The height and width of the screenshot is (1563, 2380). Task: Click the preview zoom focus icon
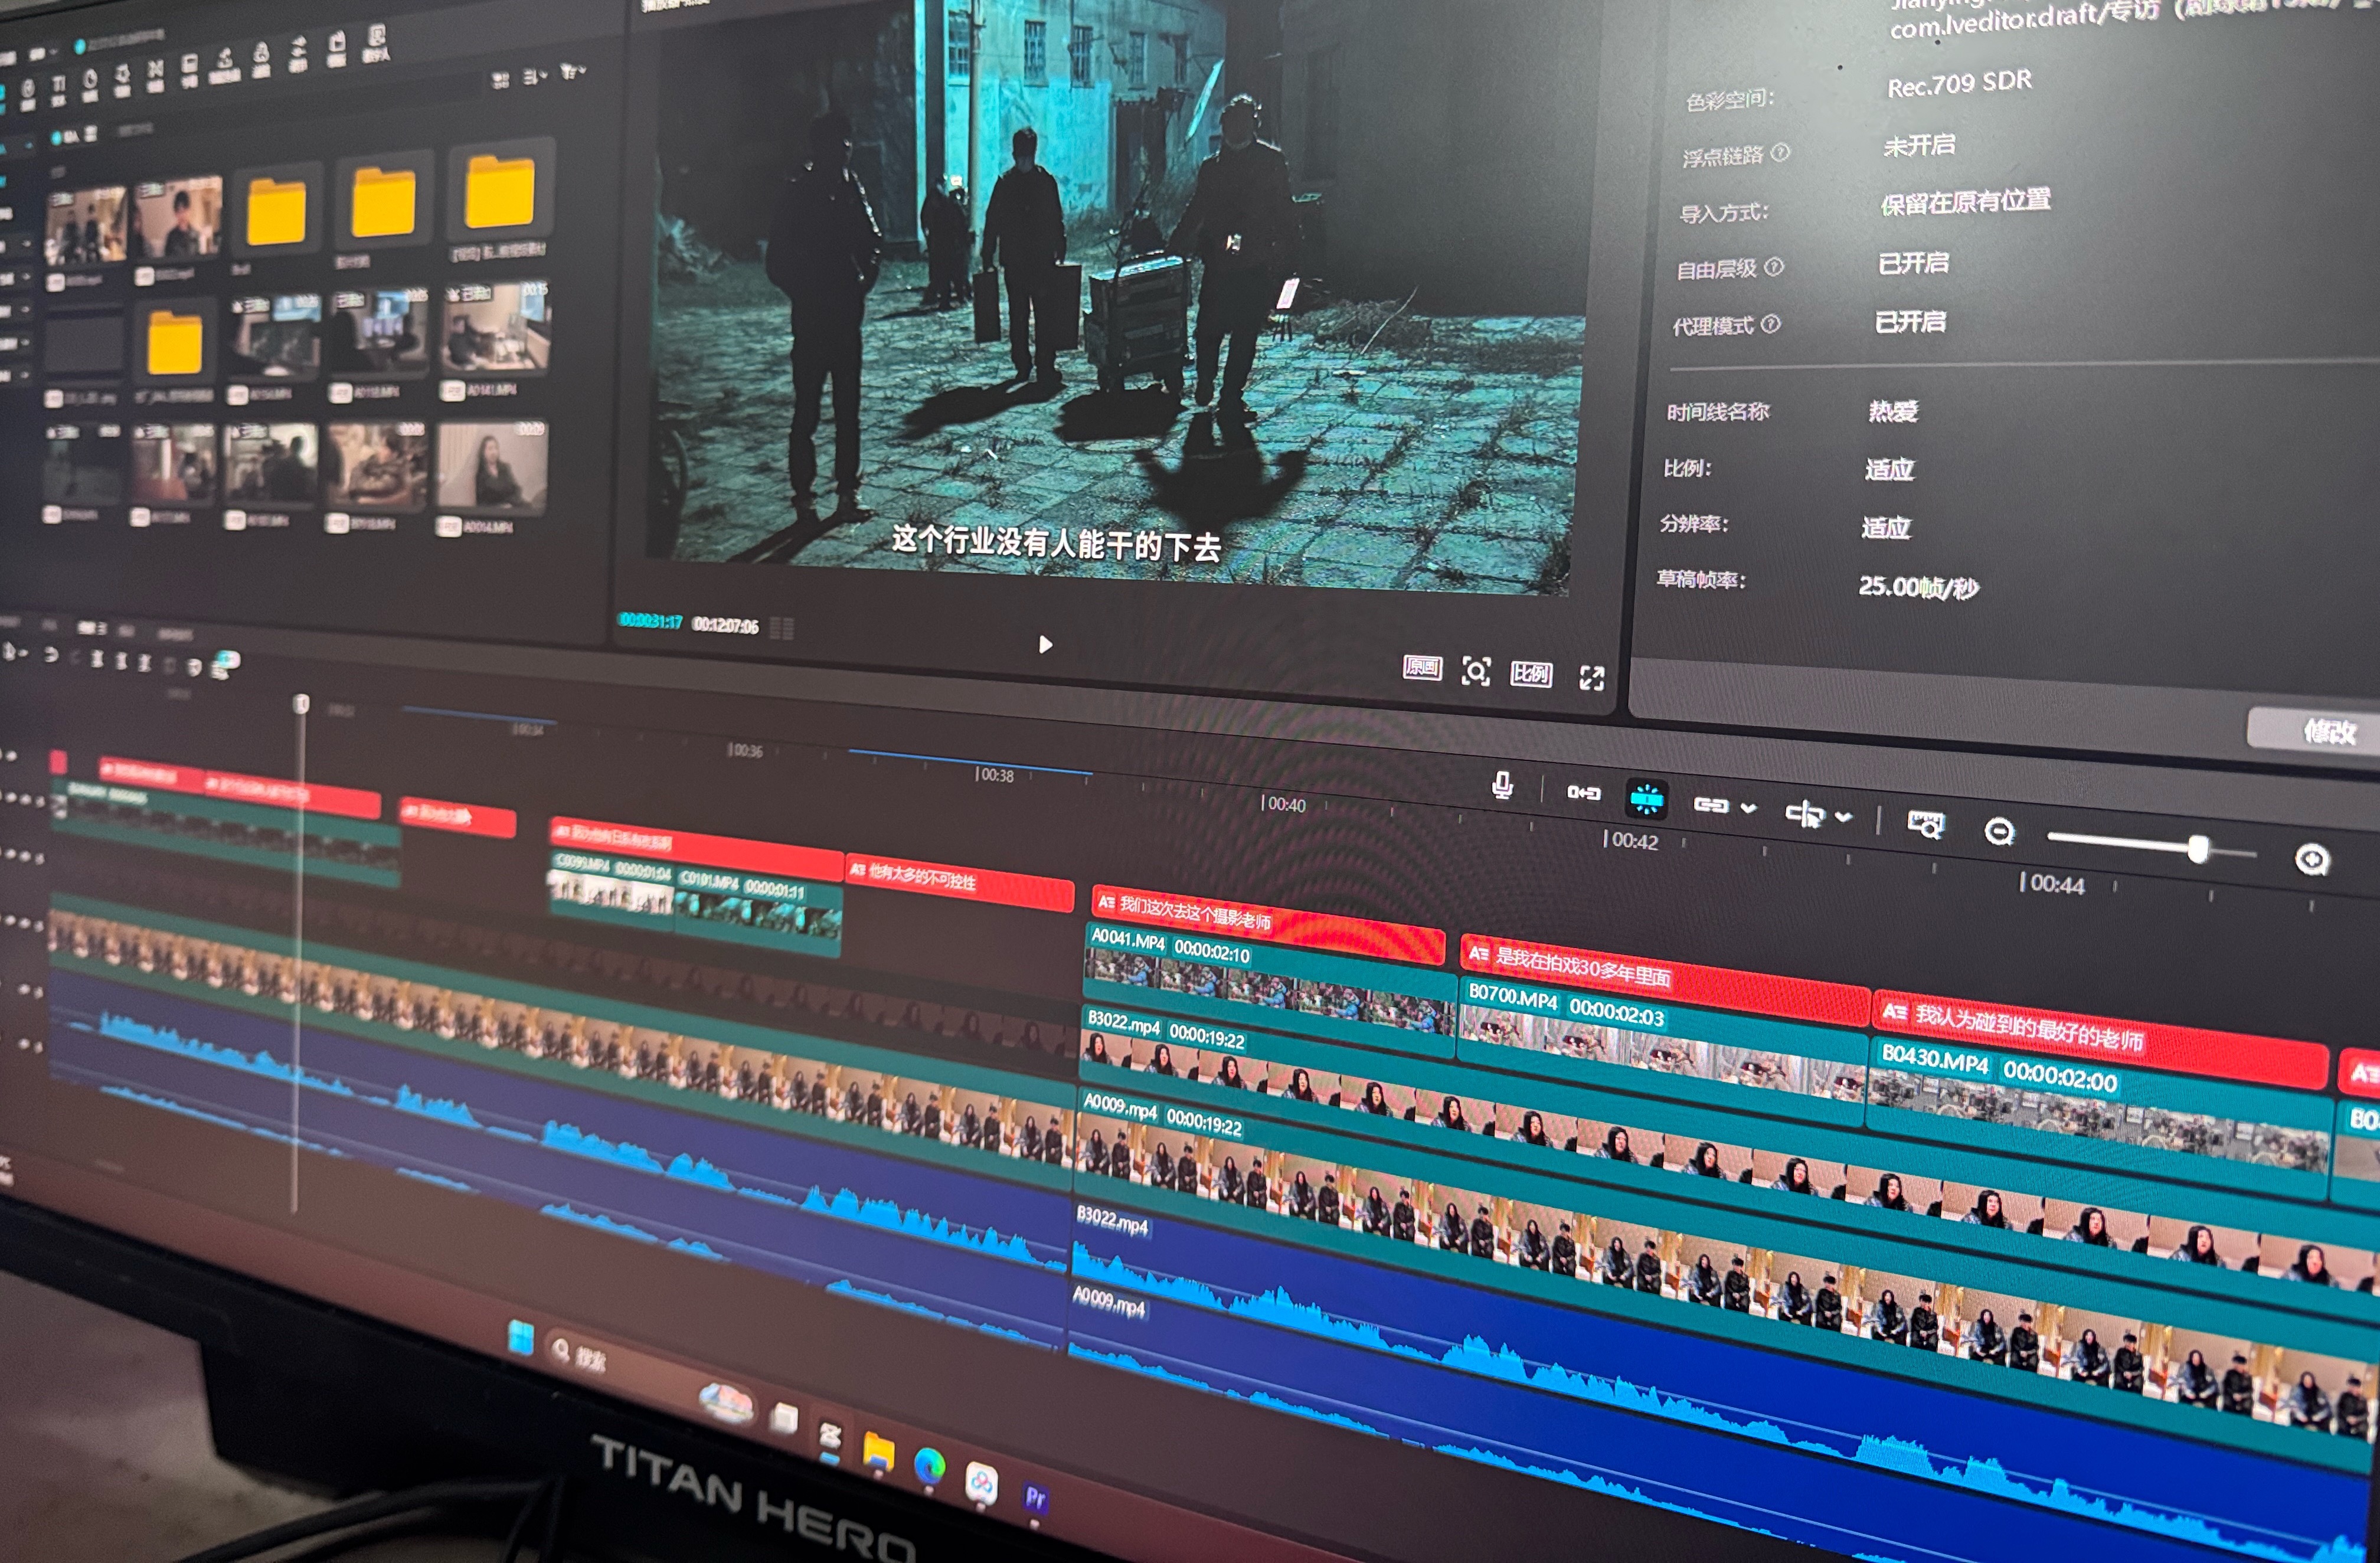[1476, 671]
